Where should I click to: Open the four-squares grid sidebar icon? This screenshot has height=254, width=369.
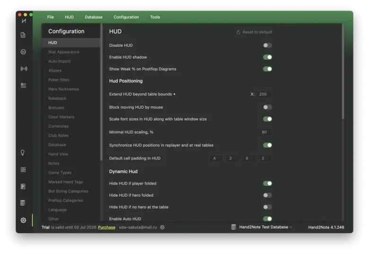pos(23,169)
